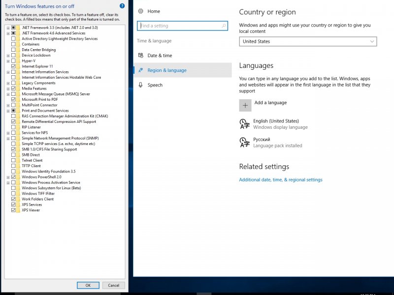The height and width of the screenshot is (295, 394).
Task: Click the folder icon beside Telnet Client
Action: coord(18,160)
